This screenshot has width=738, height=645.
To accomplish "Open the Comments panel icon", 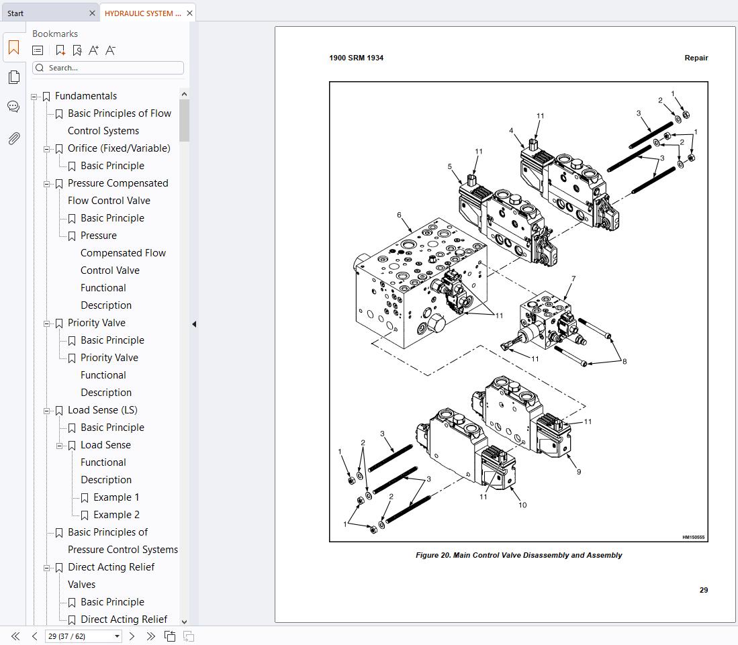I will point(13,107).
